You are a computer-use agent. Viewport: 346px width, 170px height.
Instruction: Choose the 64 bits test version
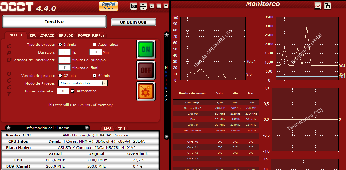coord(94,76)
